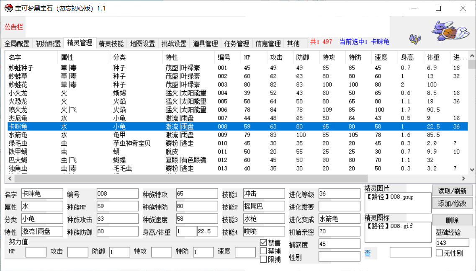Click the 技能3 input containing 水枪
This screenshot has height=271, width=476.
(x=264, y=219)
